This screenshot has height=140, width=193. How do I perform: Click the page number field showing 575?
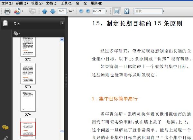click(x=62, y=11)
